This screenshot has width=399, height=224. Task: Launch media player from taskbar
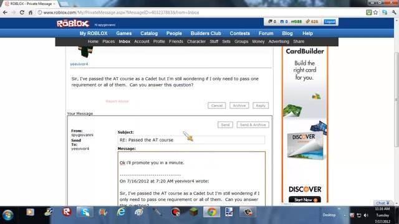[x=30, y=212]
